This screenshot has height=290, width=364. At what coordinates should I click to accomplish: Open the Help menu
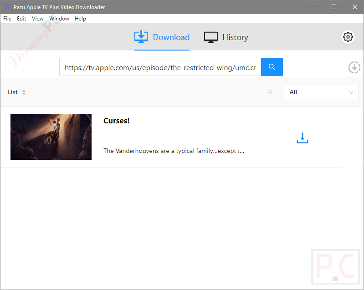coord(80,19)
